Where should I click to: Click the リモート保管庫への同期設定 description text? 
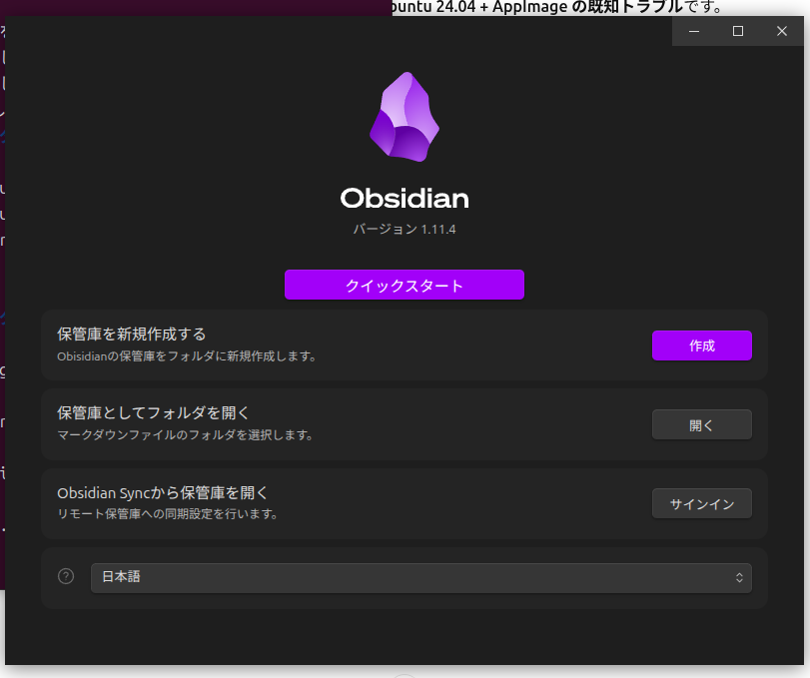(167, 514)
